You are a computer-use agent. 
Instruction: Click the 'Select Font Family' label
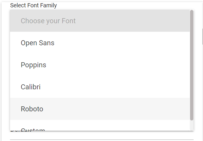point(33,5)
